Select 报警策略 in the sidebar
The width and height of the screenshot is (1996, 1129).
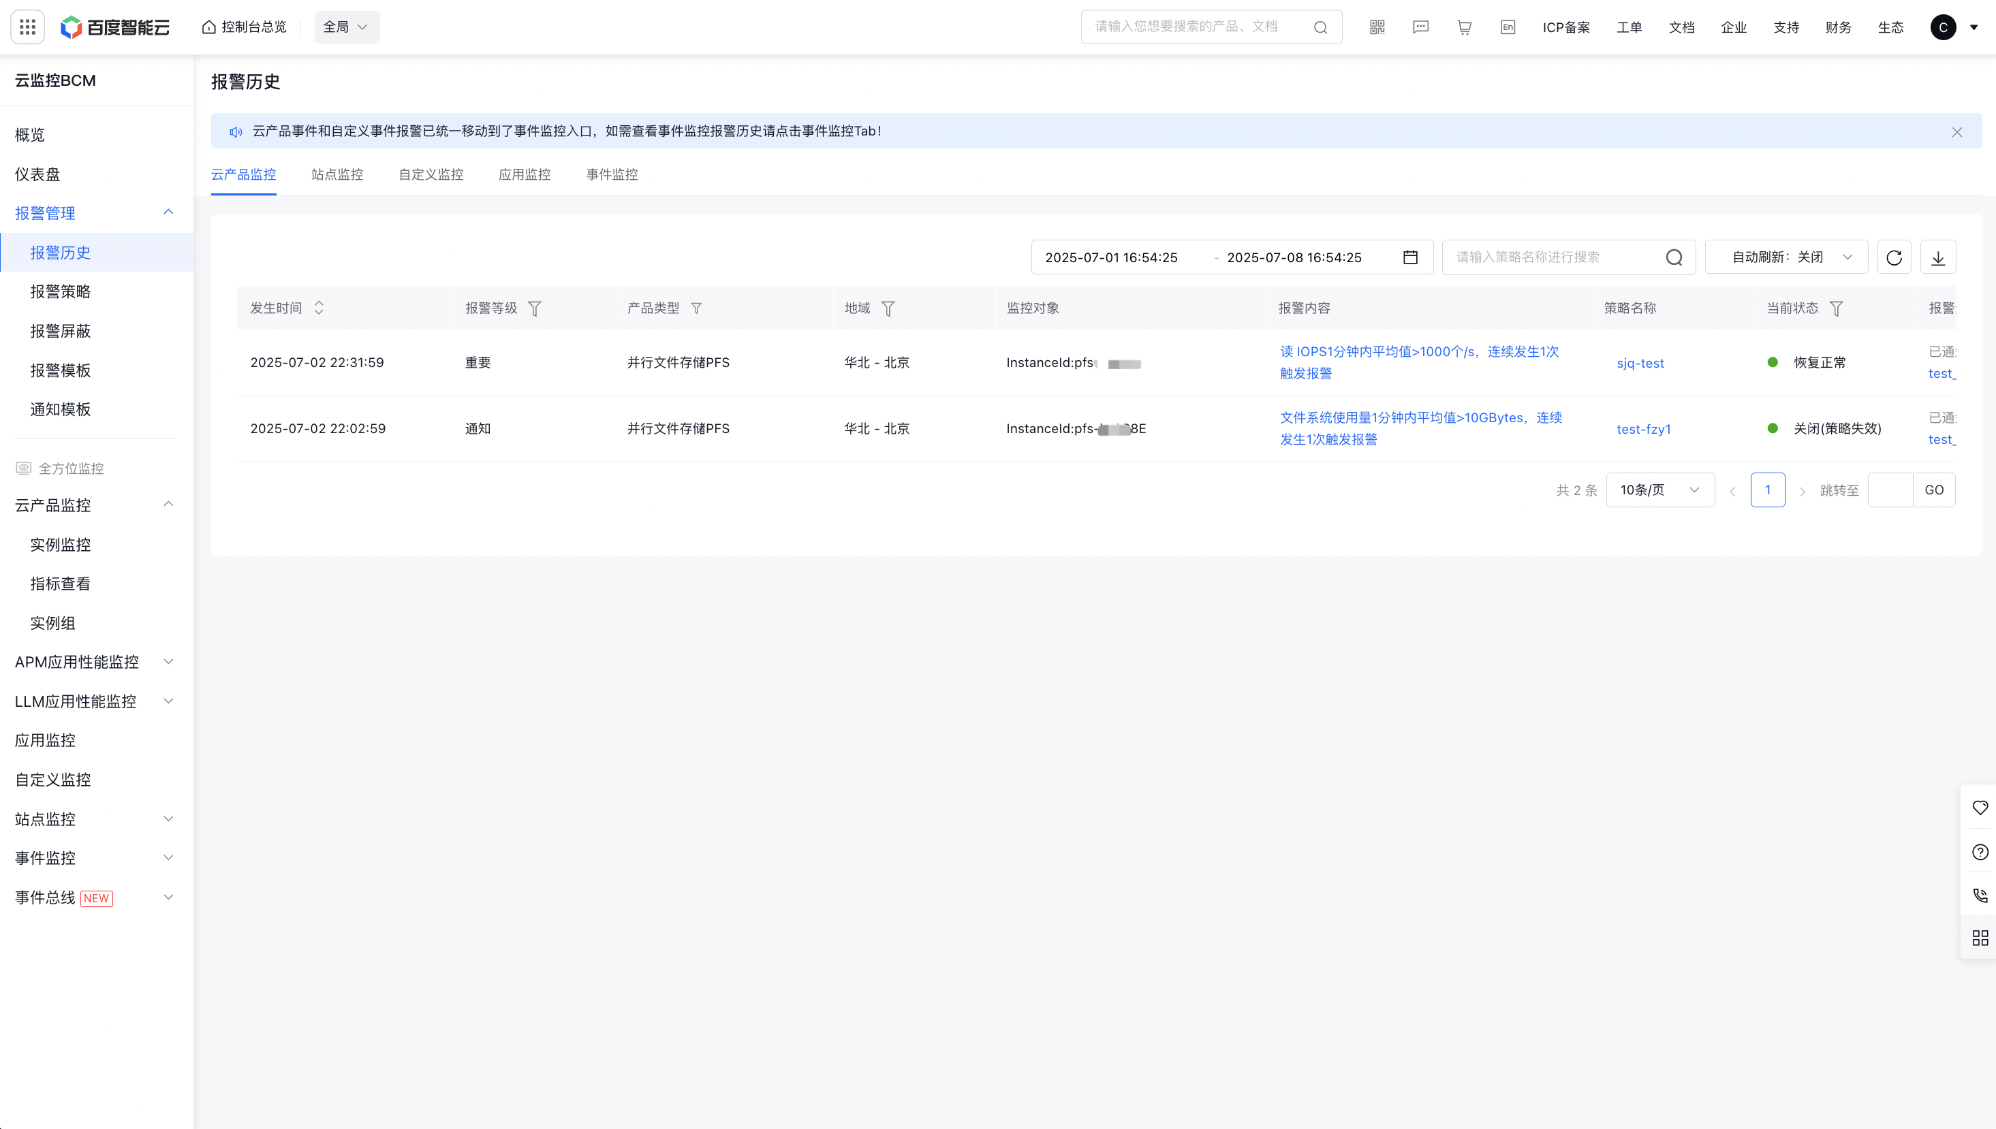pos(61,291)
